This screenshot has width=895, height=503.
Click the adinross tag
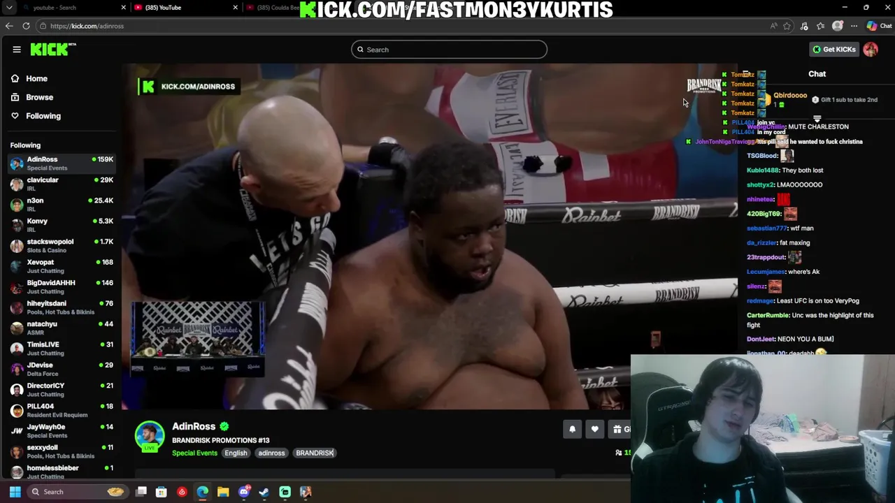coord(271,453)
